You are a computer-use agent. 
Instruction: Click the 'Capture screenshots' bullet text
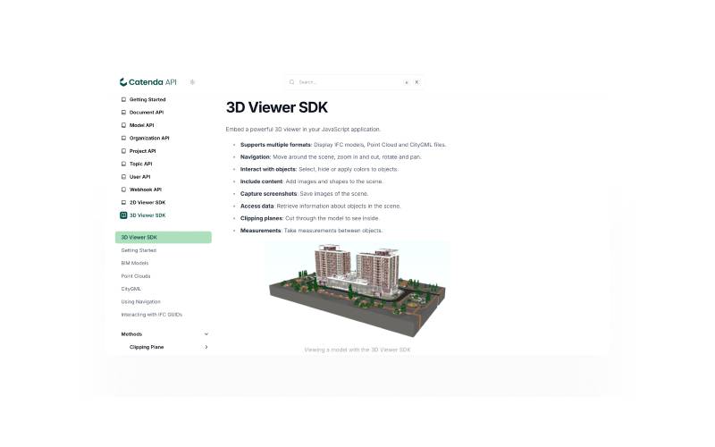point(304,194)
